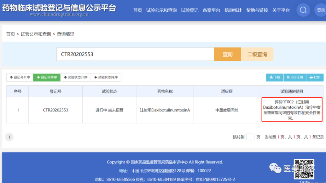Sort by 登记号降序 green button
Image resolution: width=326 pixels, height=183 pixels.
[47, 78]
